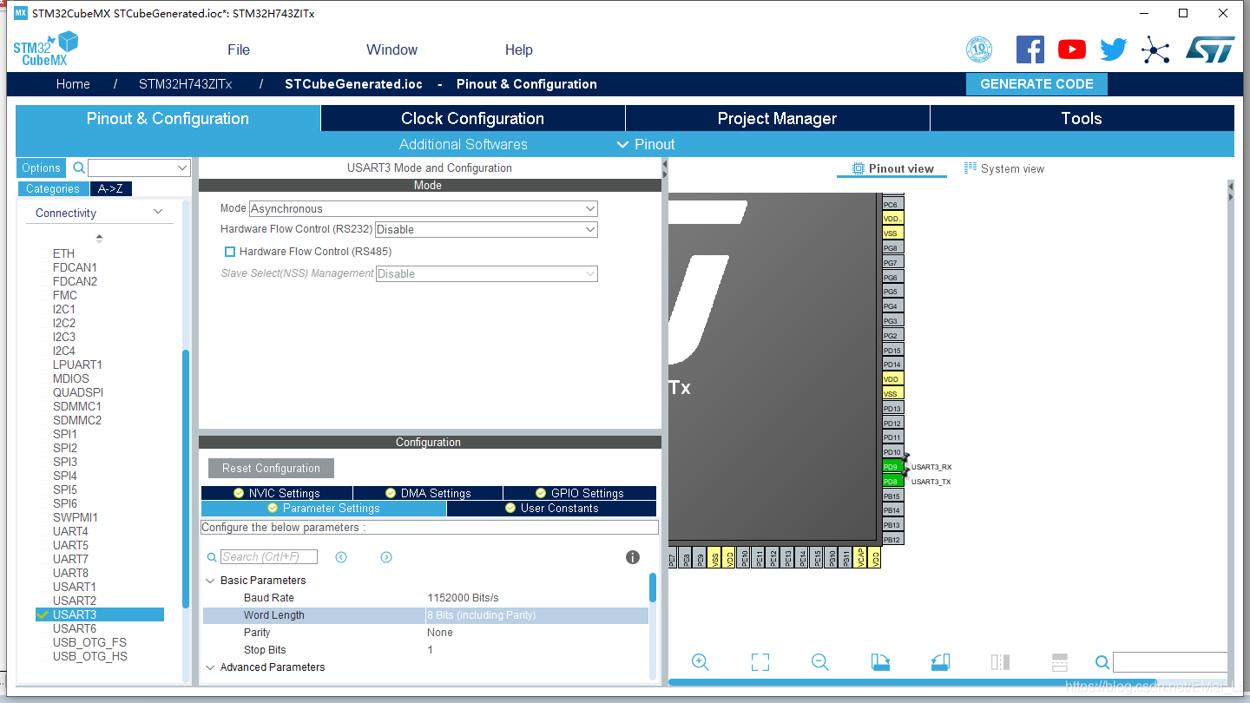Switch to the A->Z peripheral list
This screenshot has height=703, width=1250.
(110, 188)
